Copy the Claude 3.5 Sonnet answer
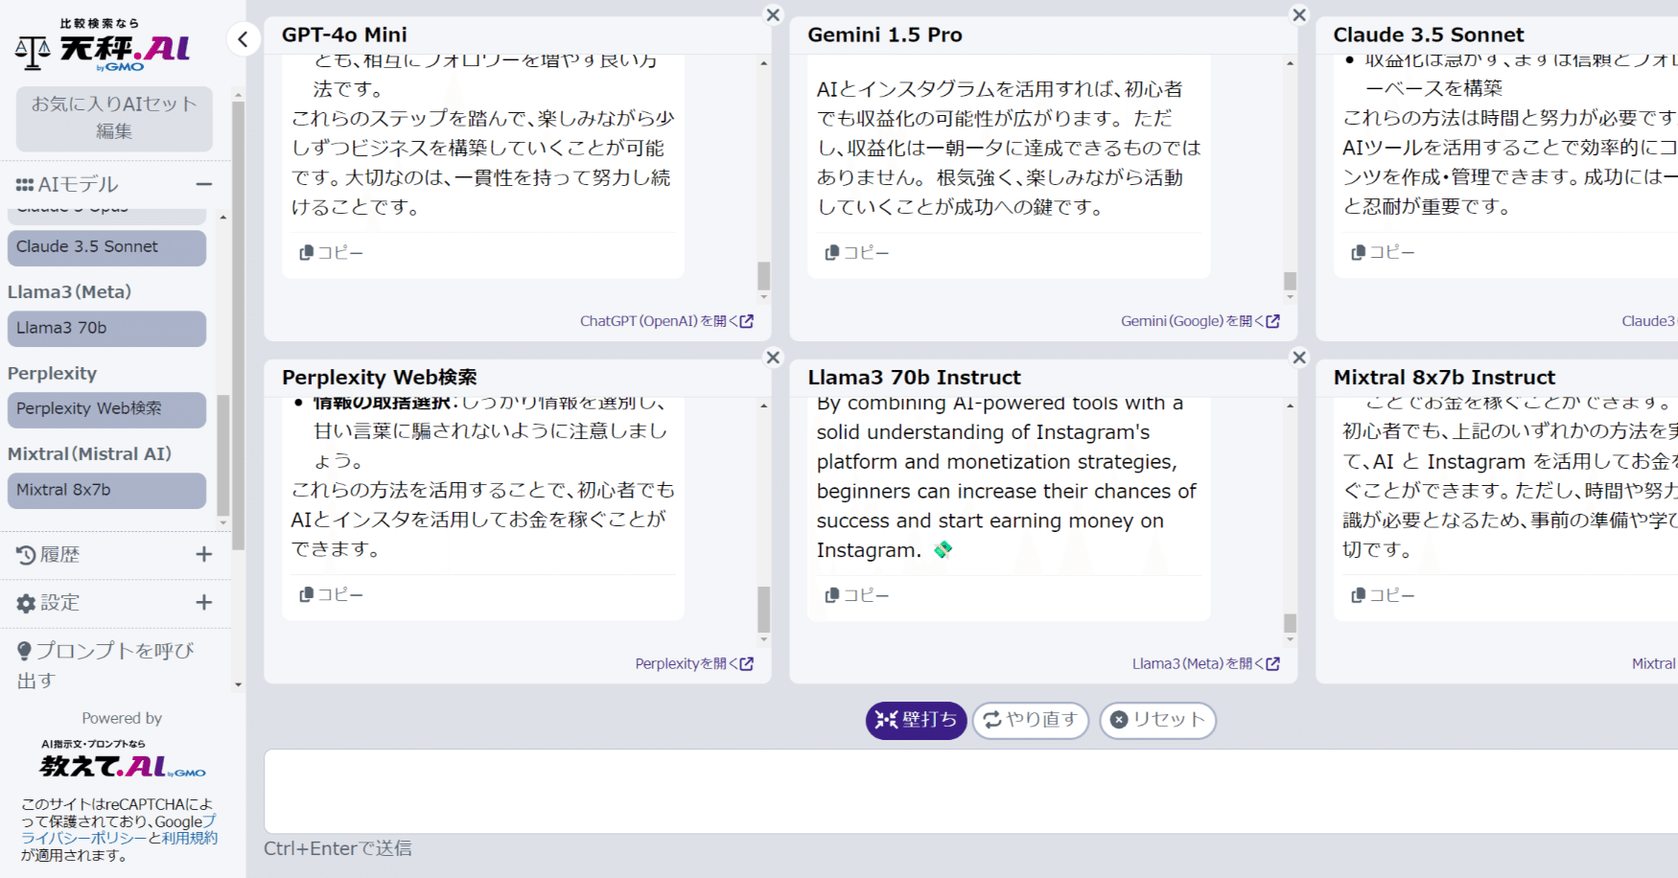The width and height of the screenshot is (1678, 878). [x=1382, y=251]
